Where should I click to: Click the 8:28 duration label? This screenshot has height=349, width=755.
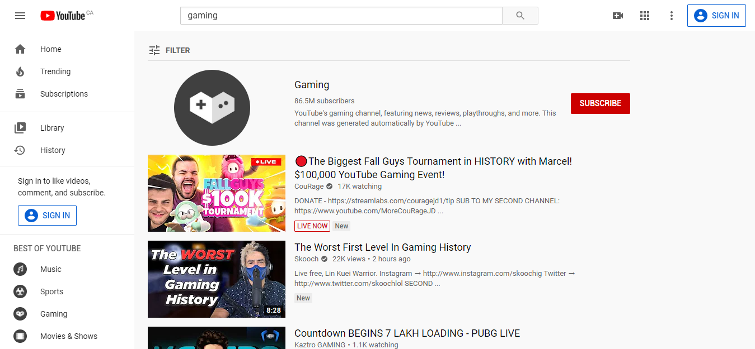(274, 310)
